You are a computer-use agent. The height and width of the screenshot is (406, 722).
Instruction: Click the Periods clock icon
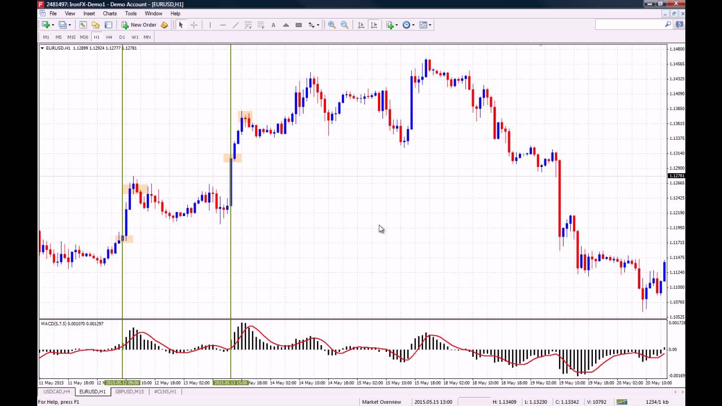coord(406,25)
